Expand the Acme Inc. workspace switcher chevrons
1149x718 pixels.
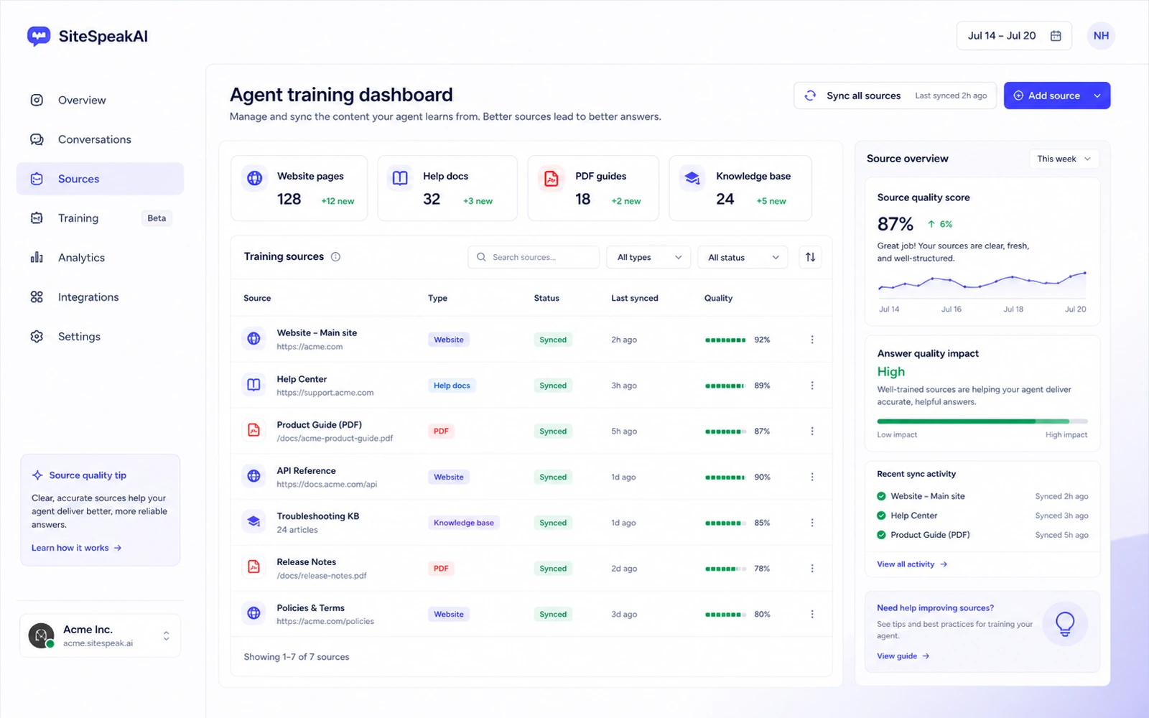pyautogui.click(x=166, y=636)
